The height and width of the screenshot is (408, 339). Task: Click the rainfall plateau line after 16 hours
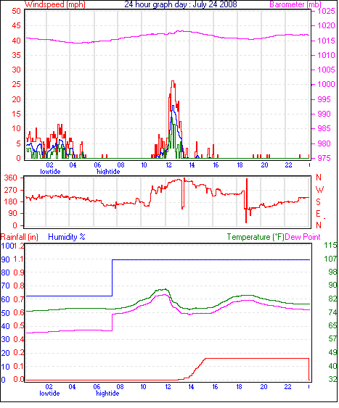[257, 359]
